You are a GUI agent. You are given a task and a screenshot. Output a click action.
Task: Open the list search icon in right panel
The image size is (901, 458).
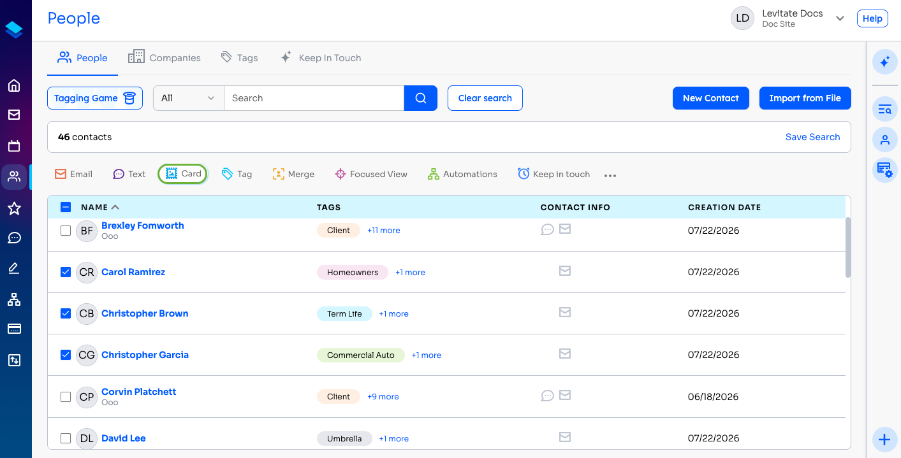click(x=884, y=110)
